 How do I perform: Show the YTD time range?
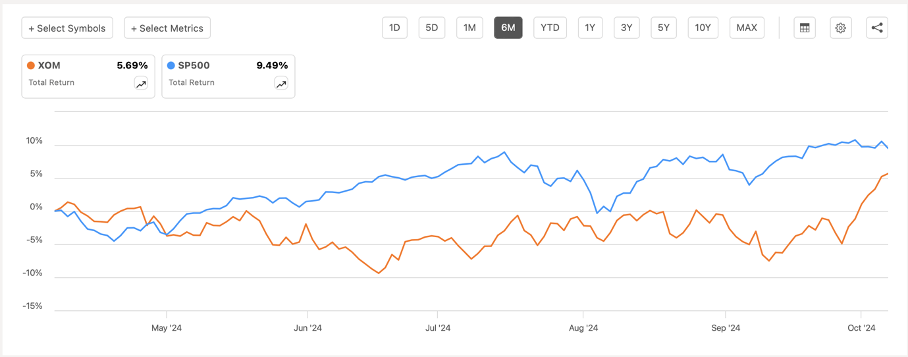550,28
